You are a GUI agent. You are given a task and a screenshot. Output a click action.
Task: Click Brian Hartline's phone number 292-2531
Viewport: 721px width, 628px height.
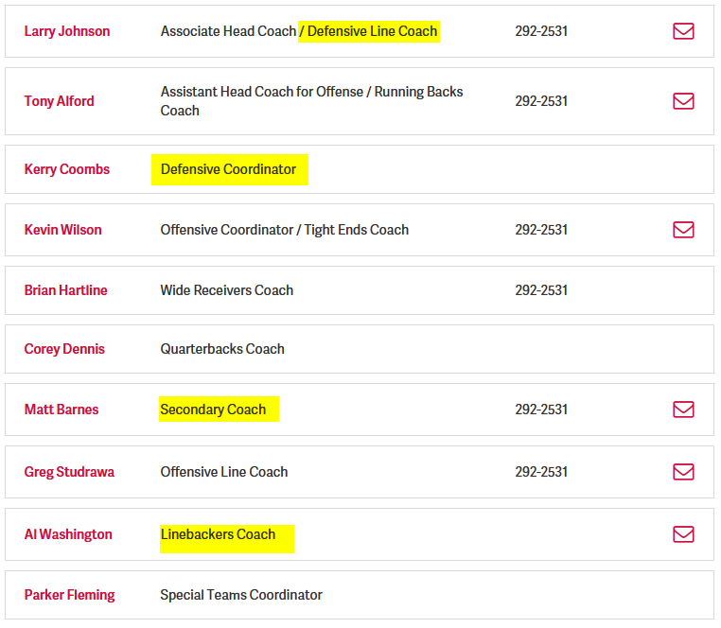[x=541, y=290]
